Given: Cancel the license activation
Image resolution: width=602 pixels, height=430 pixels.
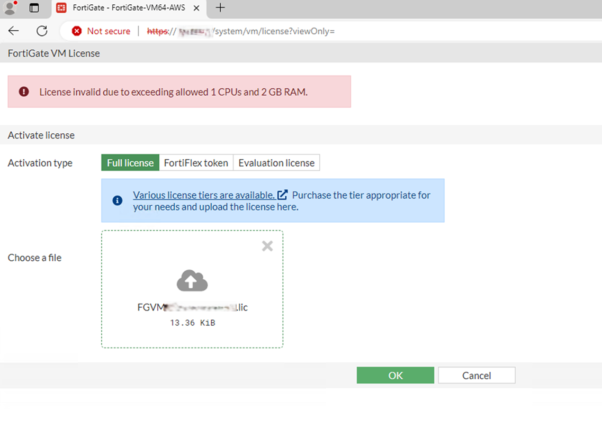Looking at the screenshot, I should click(x=477, y=375).
